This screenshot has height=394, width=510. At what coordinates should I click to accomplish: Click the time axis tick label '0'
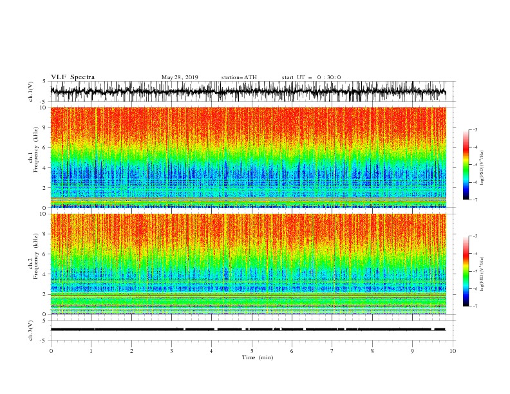pyautogui.click(x=51, y=351)
